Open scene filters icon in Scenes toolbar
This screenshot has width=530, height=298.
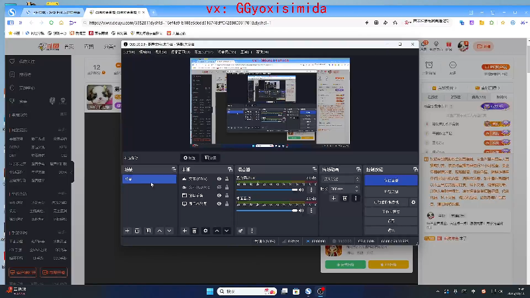point(148,230)
